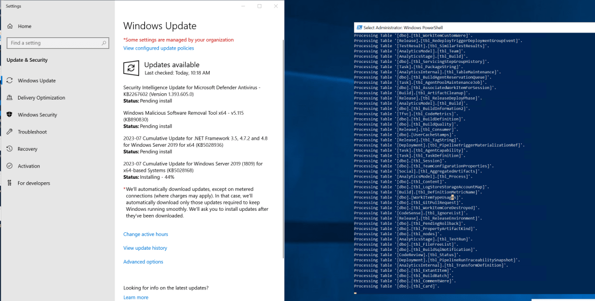Click the Looking for info on latest updates text
The image size is (595, 301).
click(166, 288)
